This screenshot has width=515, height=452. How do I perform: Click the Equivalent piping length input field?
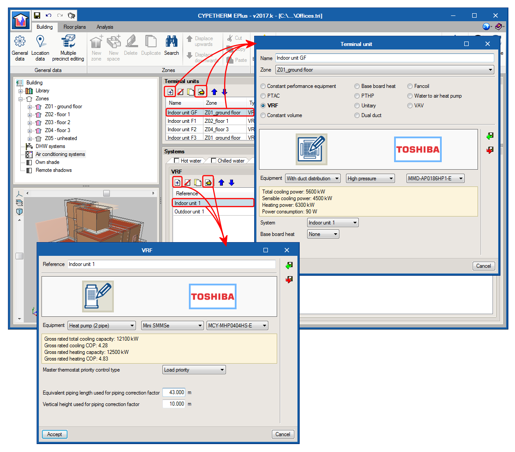(x=174, y=392)
